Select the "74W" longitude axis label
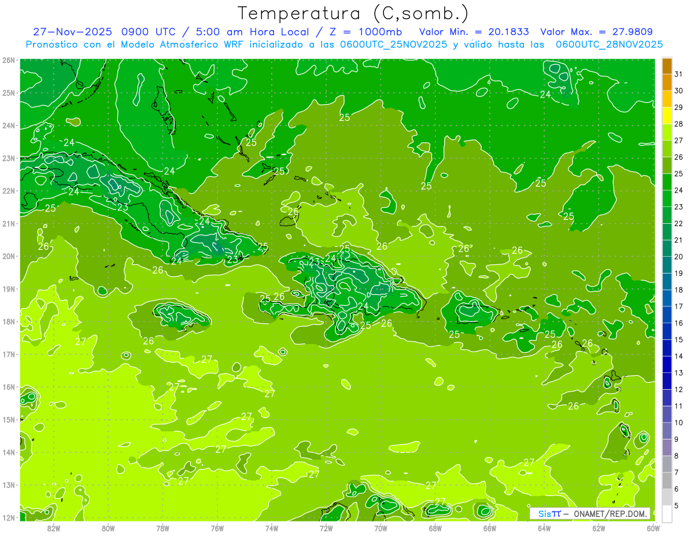This screenshot has width=694, height=536. click(271, 528)
